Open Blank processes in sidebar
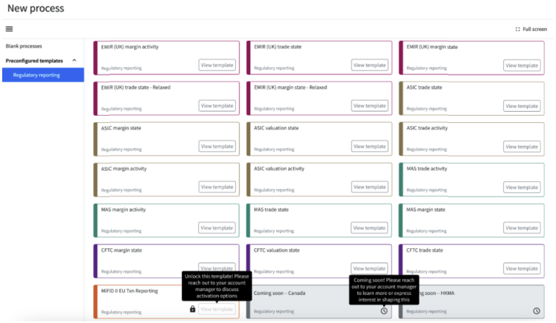This screenshot has height=323, width=556. tap(24, 46)
